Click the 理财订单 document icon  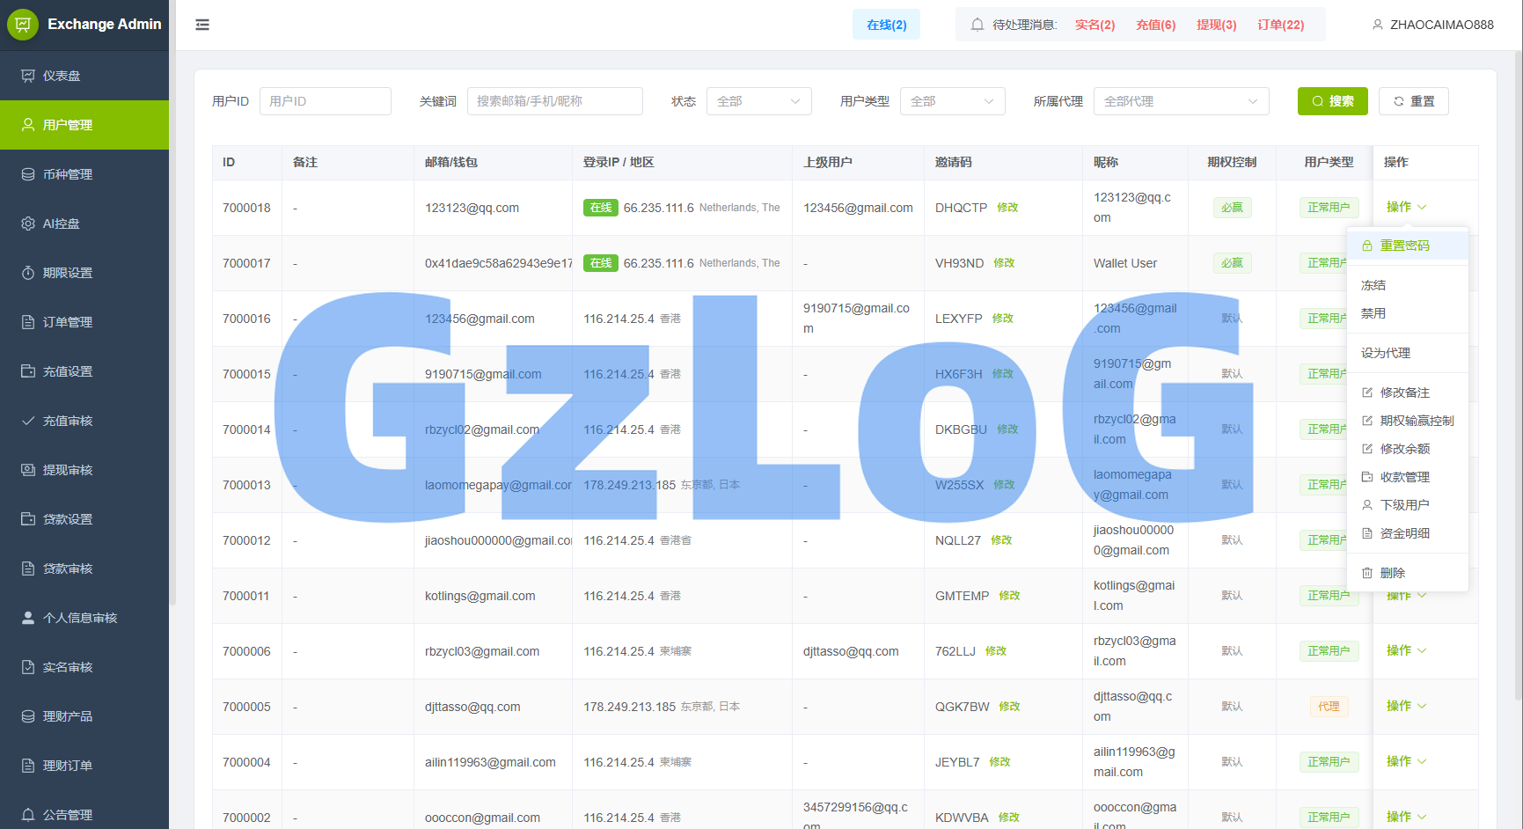[x=28, y=766]
